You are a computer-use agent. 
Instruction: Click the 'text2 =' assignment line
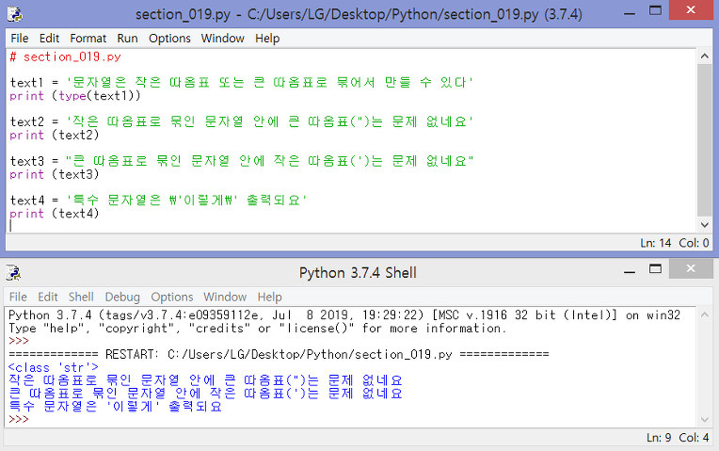pyautogui.click(x=241, y=122)
